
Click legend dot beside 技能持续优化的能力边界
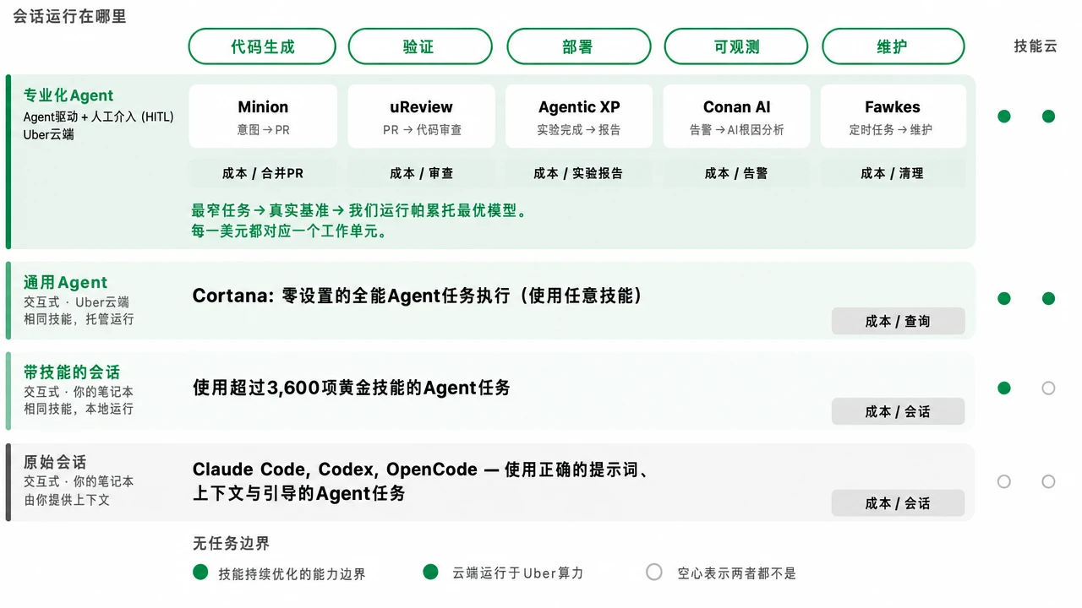[200, 572]
